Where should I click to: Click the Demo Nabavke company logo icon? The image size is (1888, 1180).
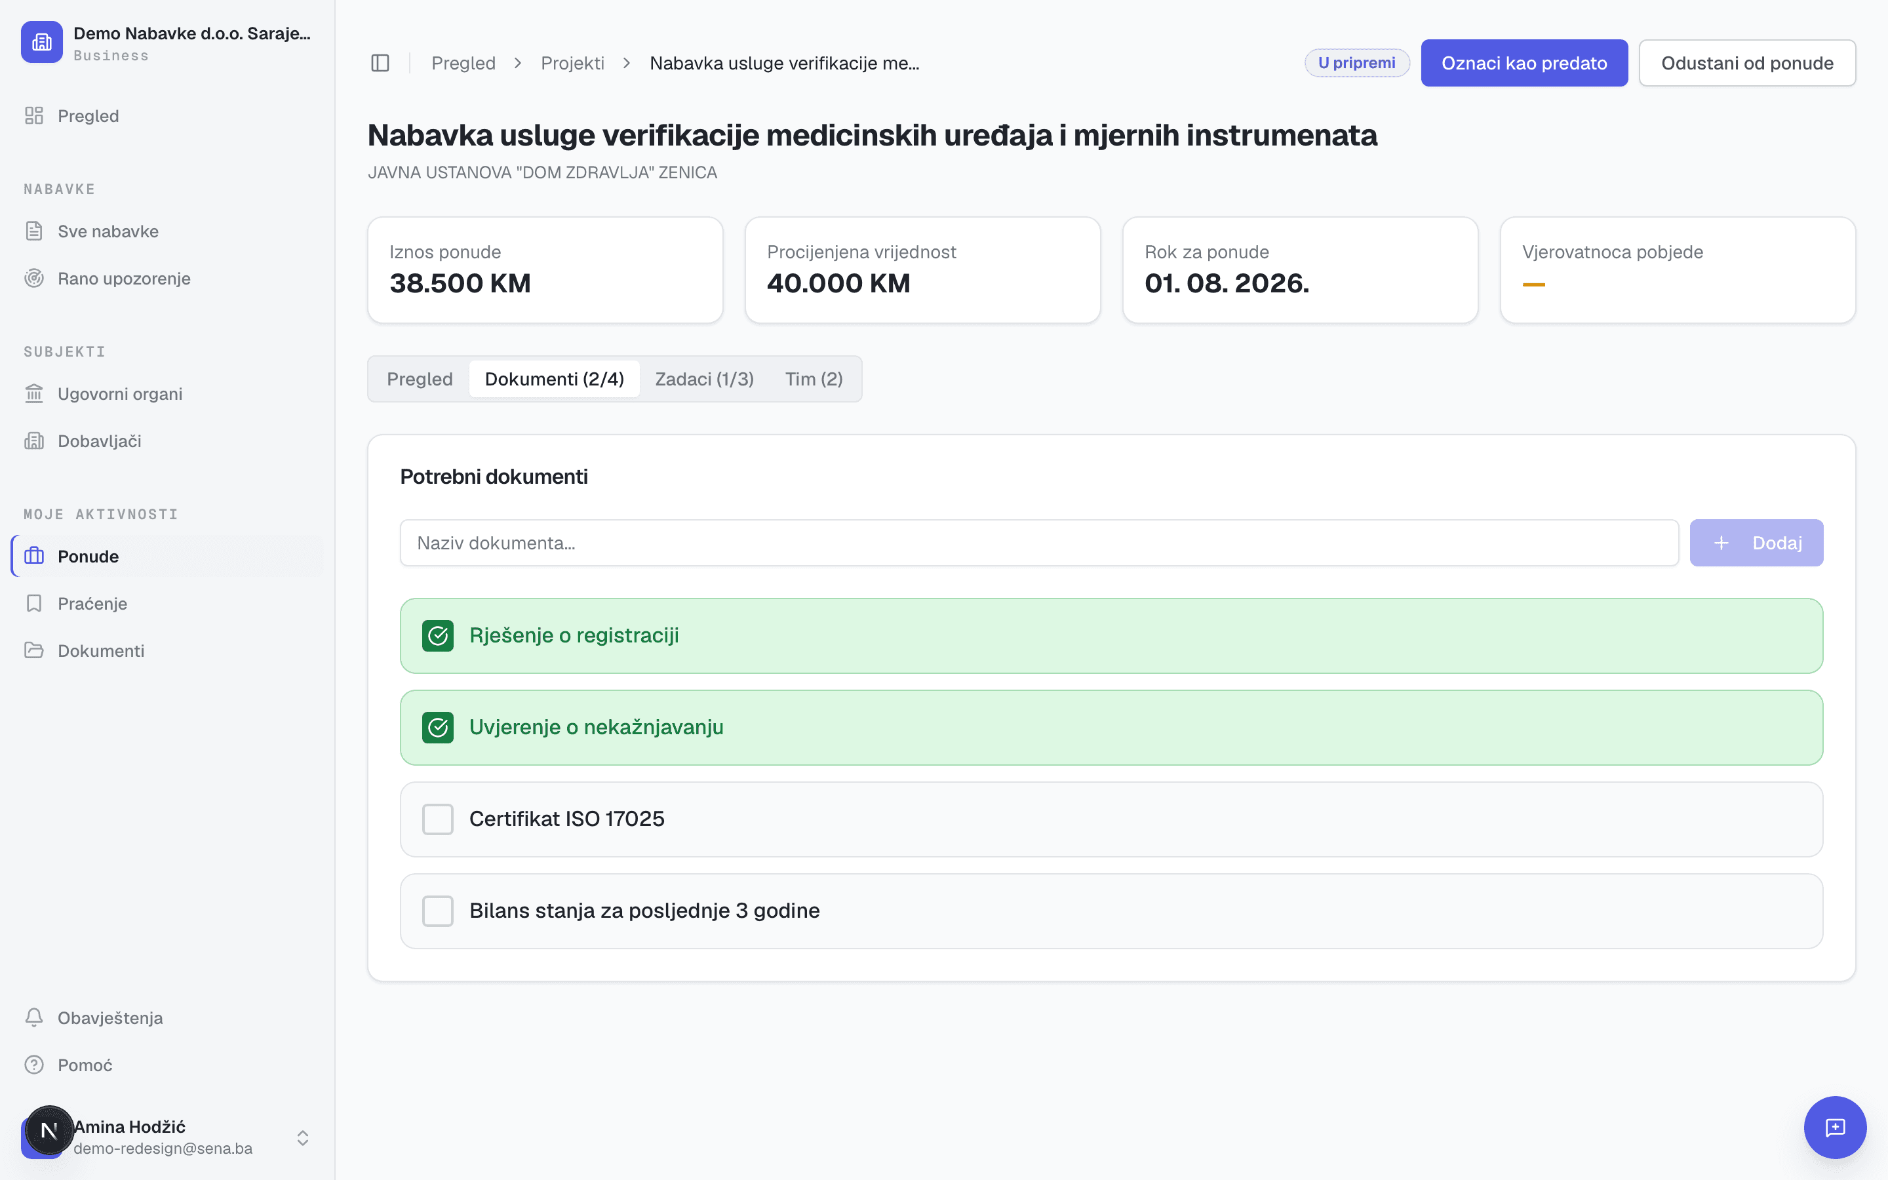tap(42, 42)
